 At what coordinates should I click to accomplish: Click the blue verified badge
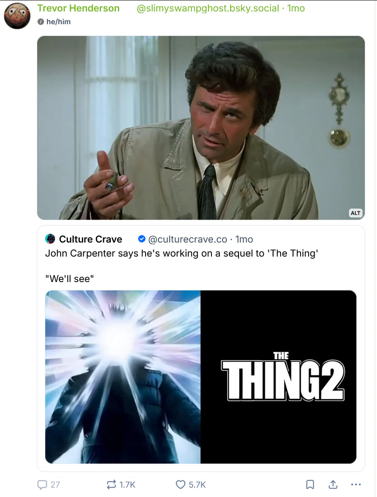(x=142, y=239)
